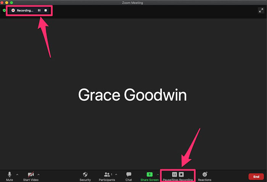This screenshot has height=182, width=267.
Task: Expand the arrow next to Participants
Action: pyautogui.click(x=116, y=174)
